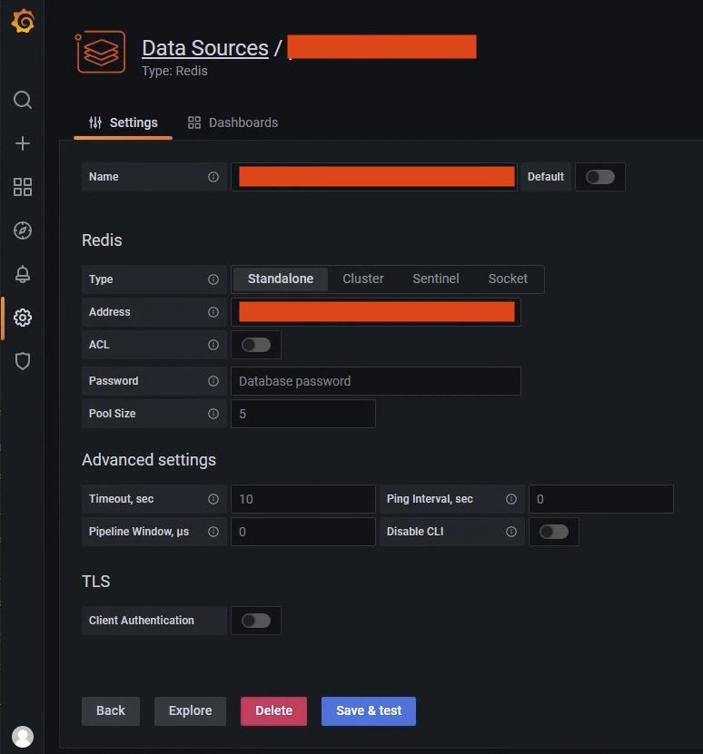Click the red Delete button

click(274, 711)
